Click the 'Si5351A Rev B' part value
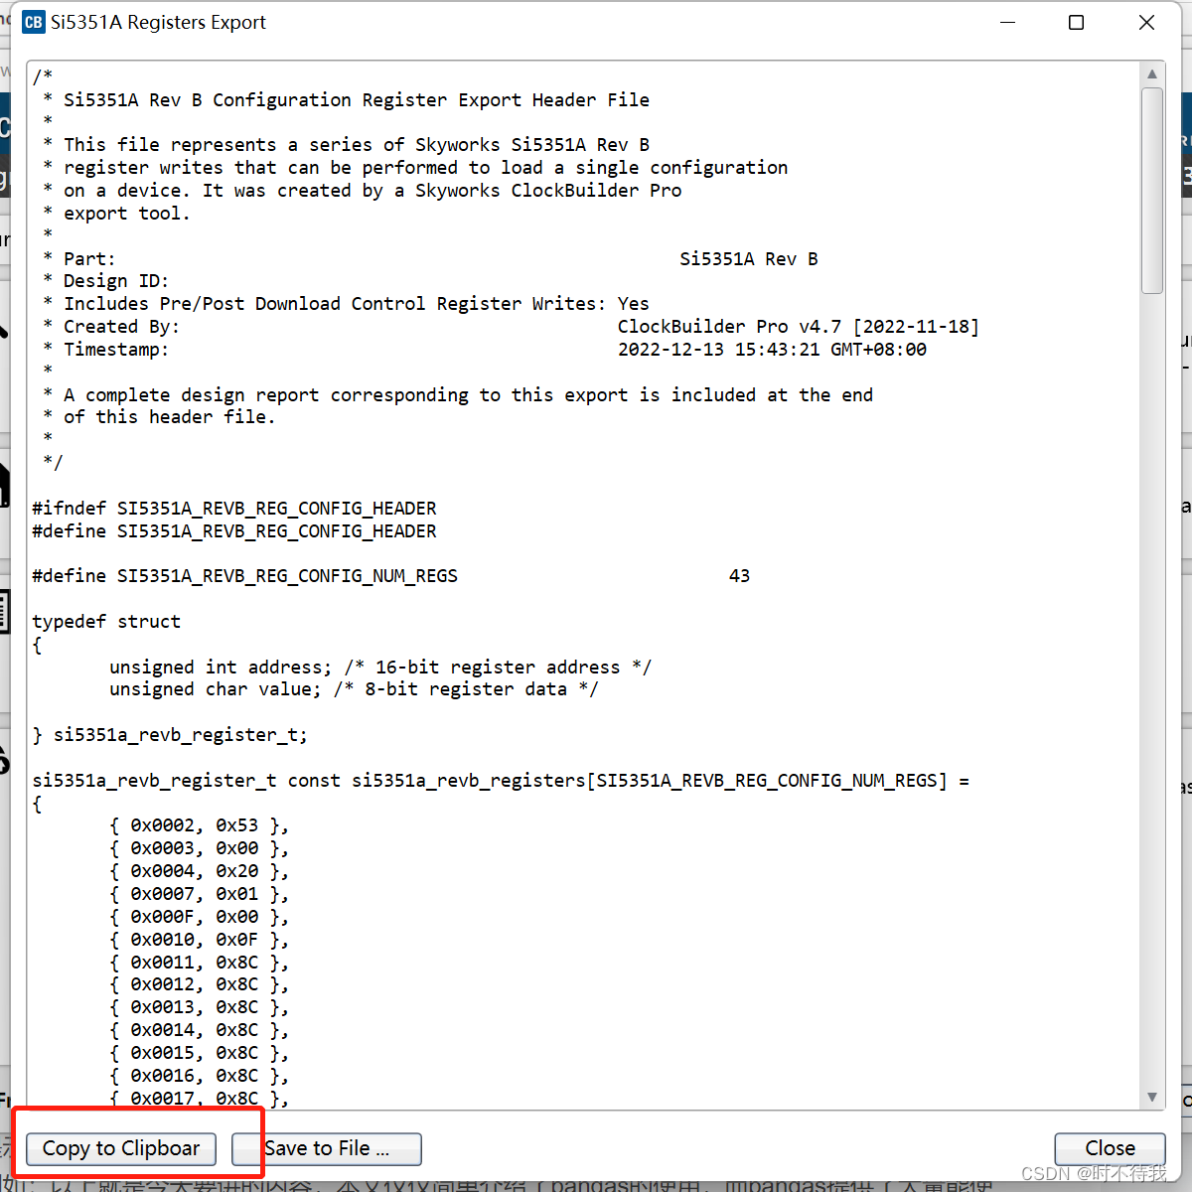This screenshot has height=1192, width=1192. tap(749, 259)
